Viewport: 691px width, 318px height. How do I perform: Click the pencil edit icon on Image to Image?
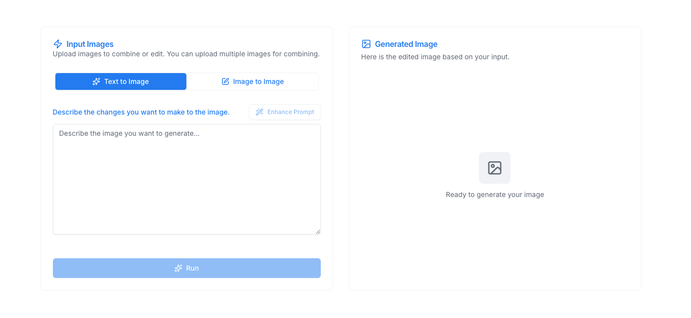(x=225, y=81)
